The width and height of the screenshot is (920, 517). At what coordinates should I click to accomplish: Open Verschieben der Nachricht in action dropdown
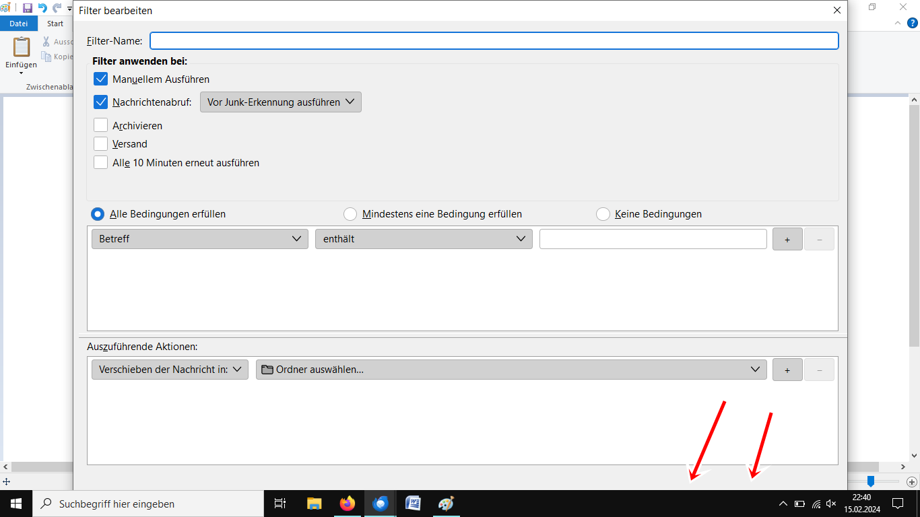point(170,370)
